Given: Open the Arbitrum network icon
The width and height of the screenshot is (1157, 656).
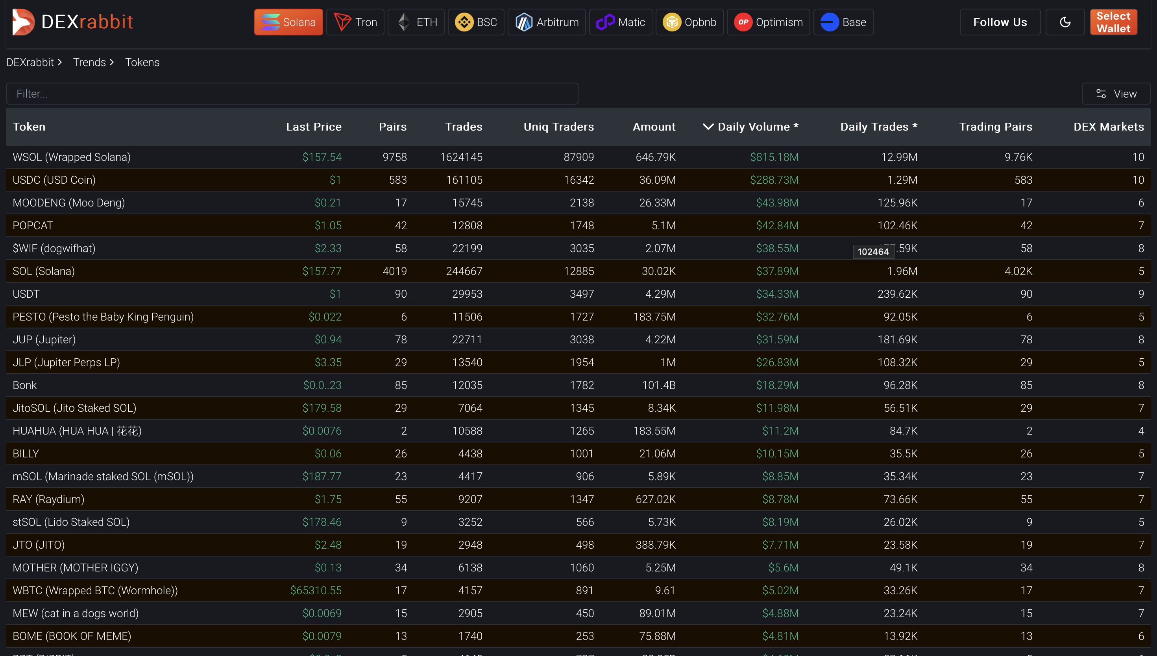Looking at the screenshot, I should (524, 22).
